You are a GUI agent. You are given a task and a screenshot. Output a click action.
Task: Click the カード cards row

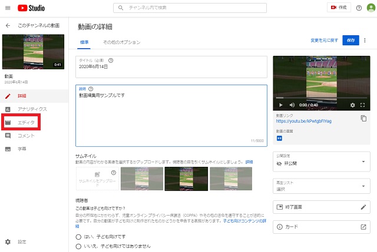[x=322, y=227]
